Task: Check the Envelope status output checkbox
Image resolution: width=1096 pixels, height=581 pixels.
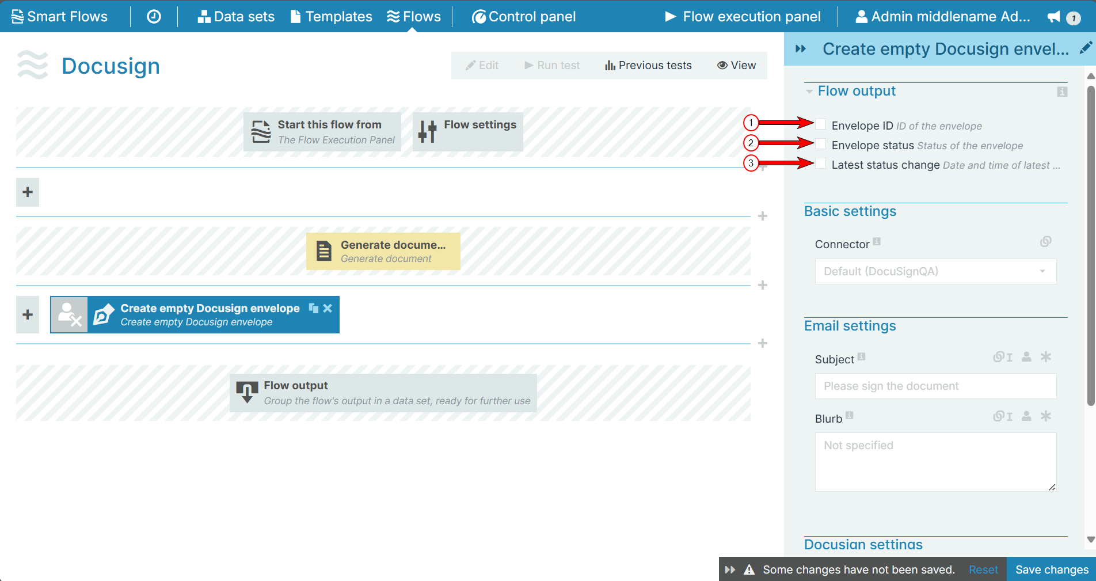Action: click(821, 144)
